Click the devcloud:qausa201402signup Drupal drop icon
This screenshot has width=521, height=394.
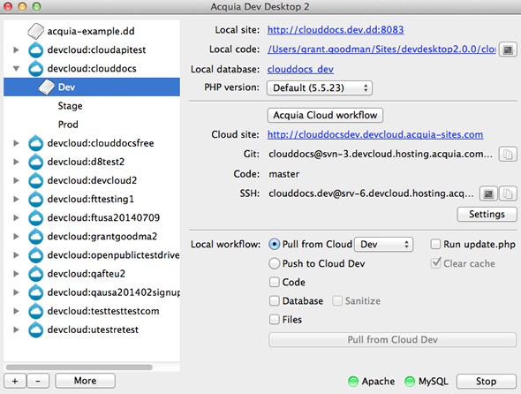pyautogui.click(x=35, y=292)
